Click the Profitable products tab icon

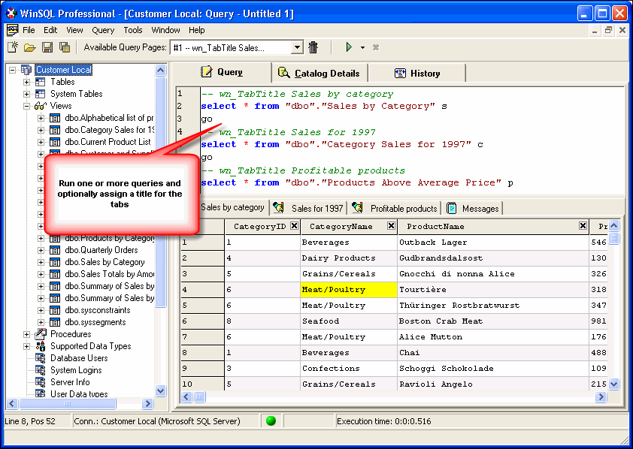357,207
